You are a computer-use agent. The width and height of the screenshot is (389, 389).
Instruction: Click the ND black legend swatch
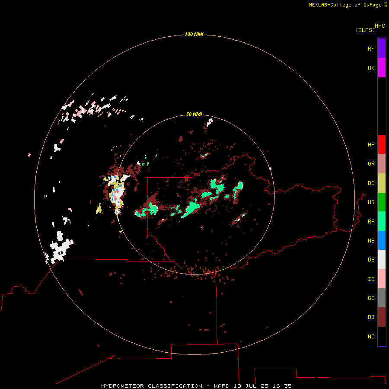pyautogui.click(x=382, y=336)
